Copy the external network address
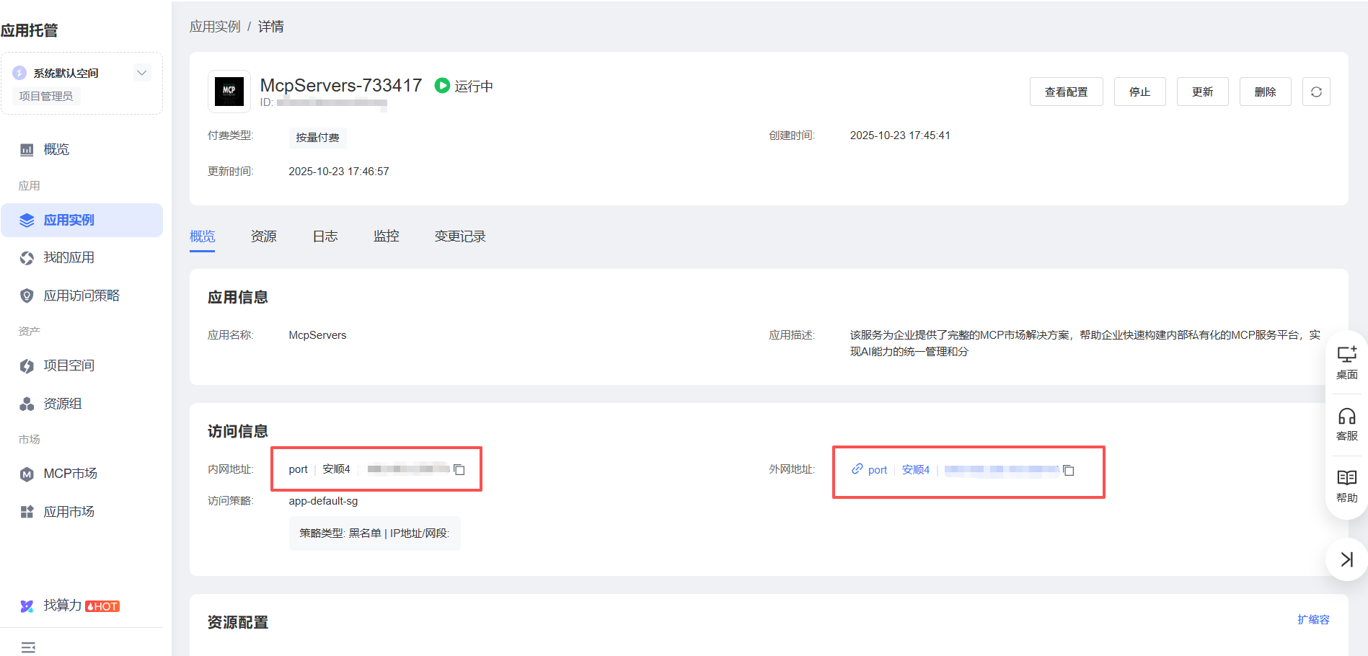The width and height of the screenshot is (1368, 656). click(x=1069, y=471)
